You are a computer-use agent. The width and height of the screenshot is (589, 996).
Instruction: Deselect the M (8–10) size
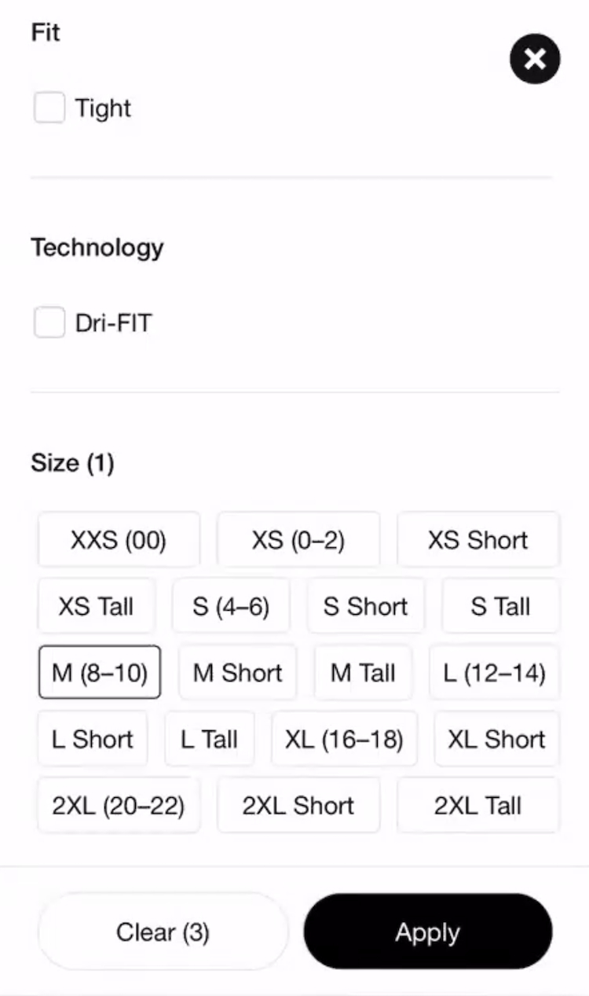pos(100,673)
